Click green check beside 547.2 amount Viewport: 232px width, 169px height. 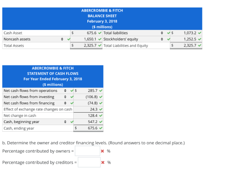tap(101, 122)
